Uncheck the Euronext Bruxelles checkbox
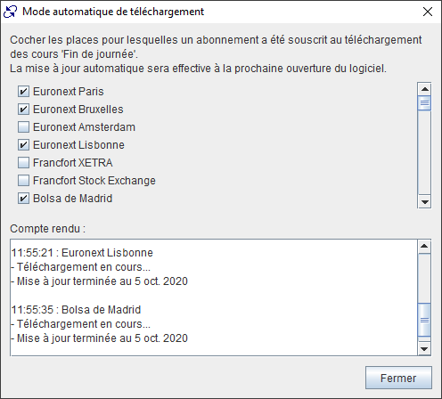The height and width of the screenshot is (399, 442). tap(23, 110)
